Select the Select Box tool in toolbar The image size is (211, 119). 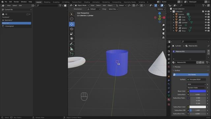tap(72, 14)
